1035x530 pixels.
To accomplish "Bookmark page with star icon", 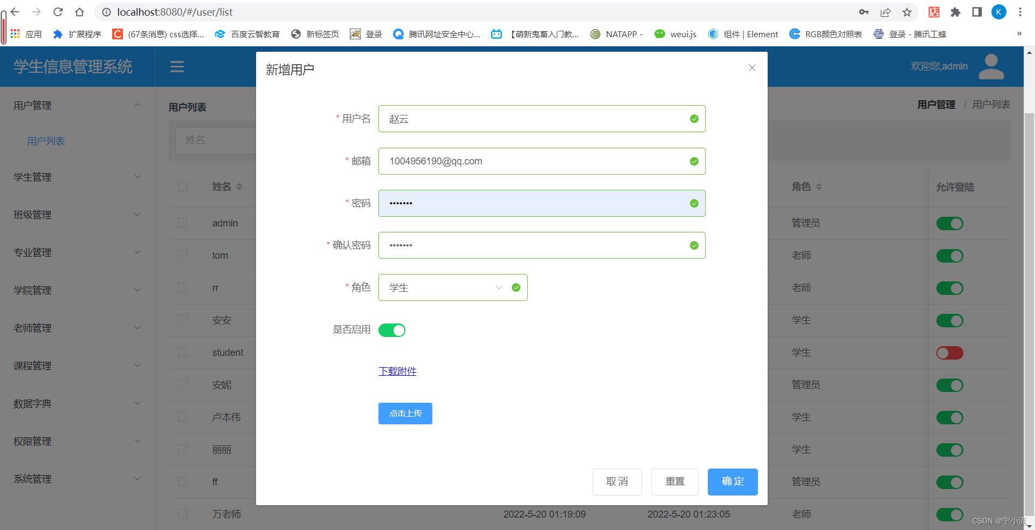I will pos(907,12).
